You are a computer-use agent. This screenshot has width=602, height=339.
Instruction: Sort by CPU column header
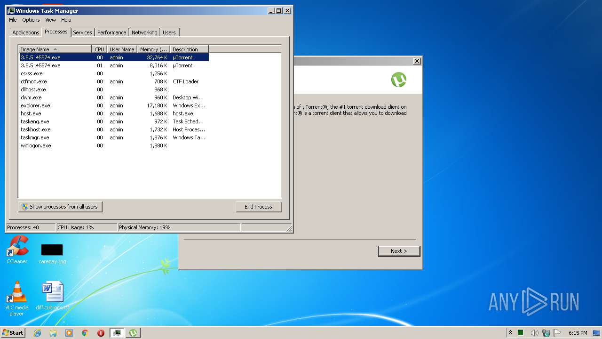pos(99,49)
